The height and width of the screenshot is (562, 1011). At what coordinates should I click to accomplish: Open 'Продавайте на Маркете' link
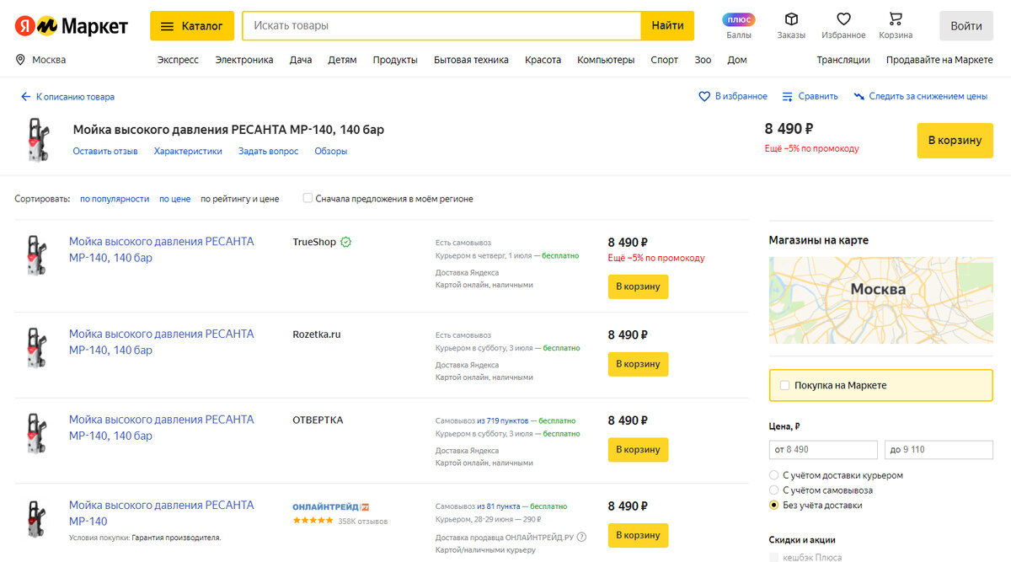[x=939, y=60]
